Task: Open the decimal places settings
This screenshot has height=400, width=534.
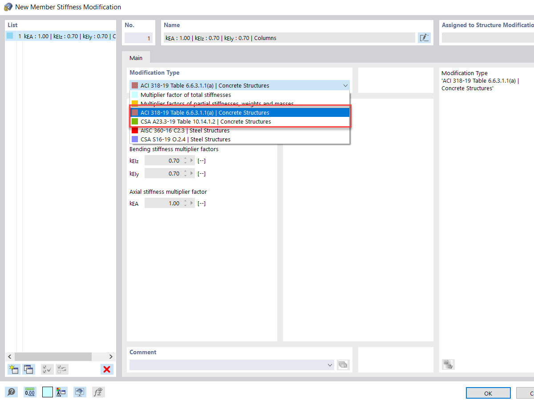Action: [x=30, y=392]
